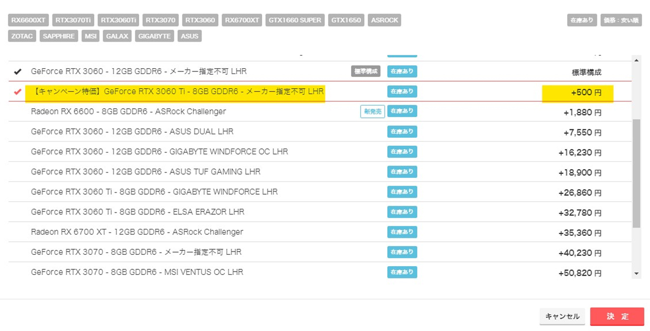Click scrollbar down arrow of list

[636, 274]
